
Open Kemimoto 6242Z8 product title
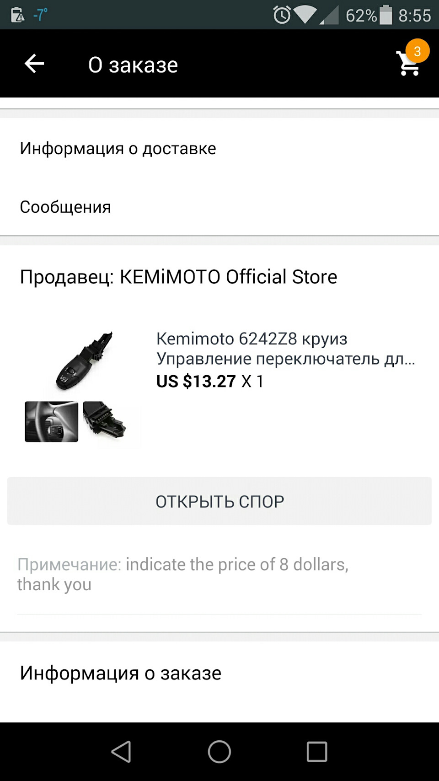[x=285, y=348]
